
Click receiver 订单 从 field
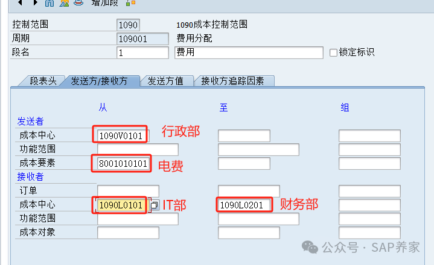pyautogui.click(x=128, y=191)
